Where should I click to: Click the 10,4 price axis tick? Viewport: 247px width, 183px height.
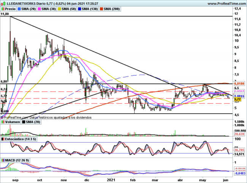click(x=237, y=35)
